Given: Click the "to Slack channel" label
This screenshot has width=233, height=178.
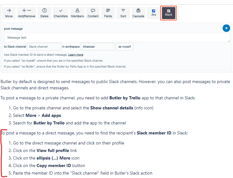Looking at the screenshot, I should [15, 47].
